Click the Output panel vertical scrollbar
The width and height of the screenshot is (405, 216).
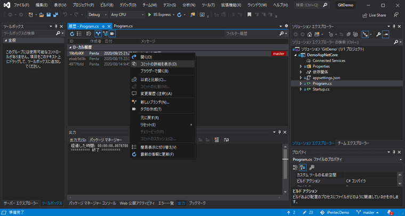285,165
